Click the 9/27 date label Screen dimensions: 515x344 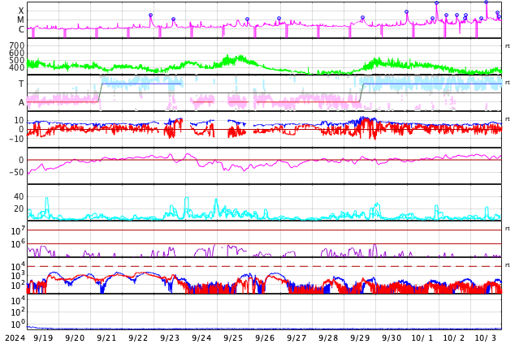pos(296,338)
